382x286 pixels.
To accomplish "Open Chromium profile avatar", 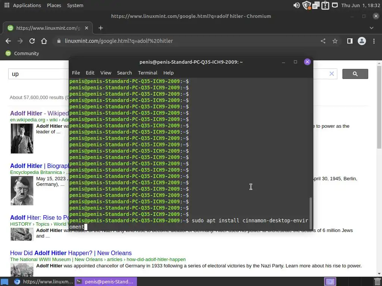I will (x=362, y=41).
